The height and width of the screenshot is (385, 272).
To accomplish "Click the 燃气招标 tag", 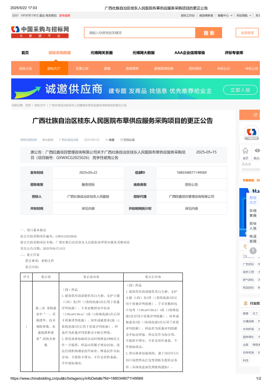I will [x=248, y=280].
